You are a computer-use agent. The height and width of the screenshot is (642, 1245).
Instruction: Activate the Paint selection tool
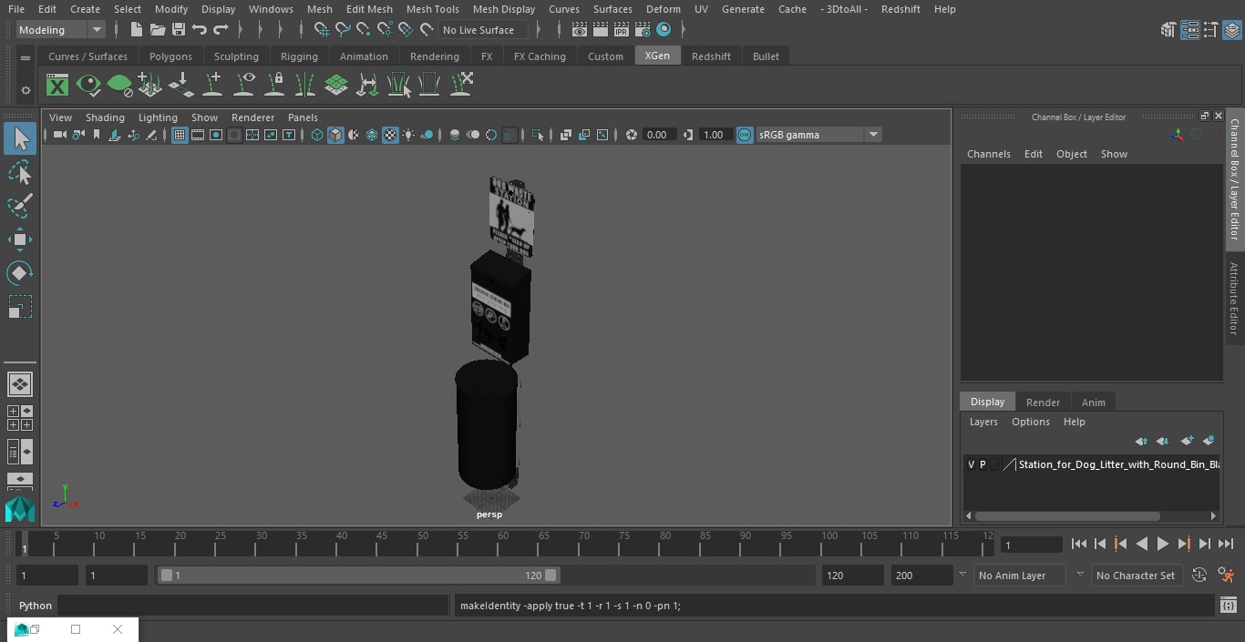(x=20, y=206)
